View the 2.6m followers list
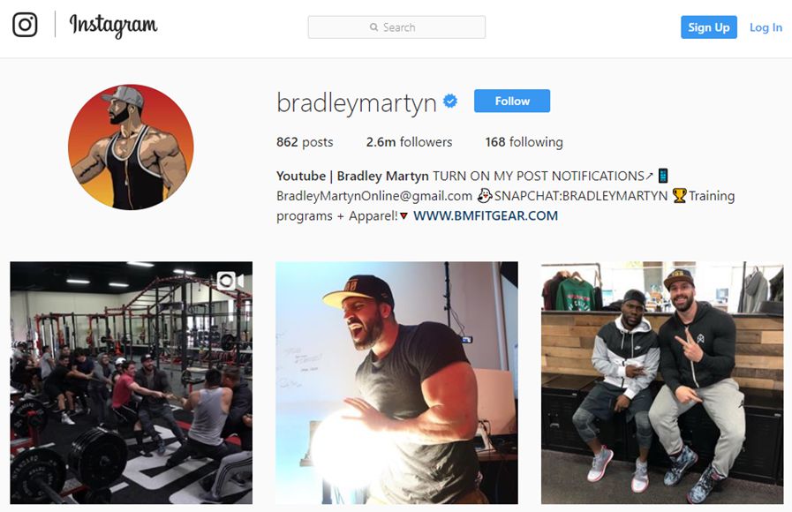This screenshot has width=792, height=512. pyautogui.click(x=409, y=142)
